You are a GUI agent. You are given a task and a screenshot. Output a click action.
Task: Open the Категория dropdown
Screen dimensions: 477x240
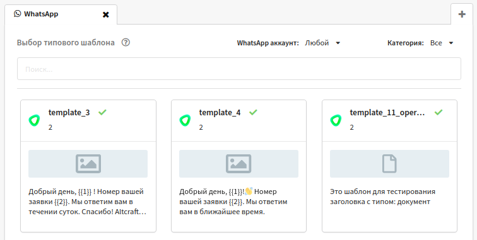click(442, 43)
